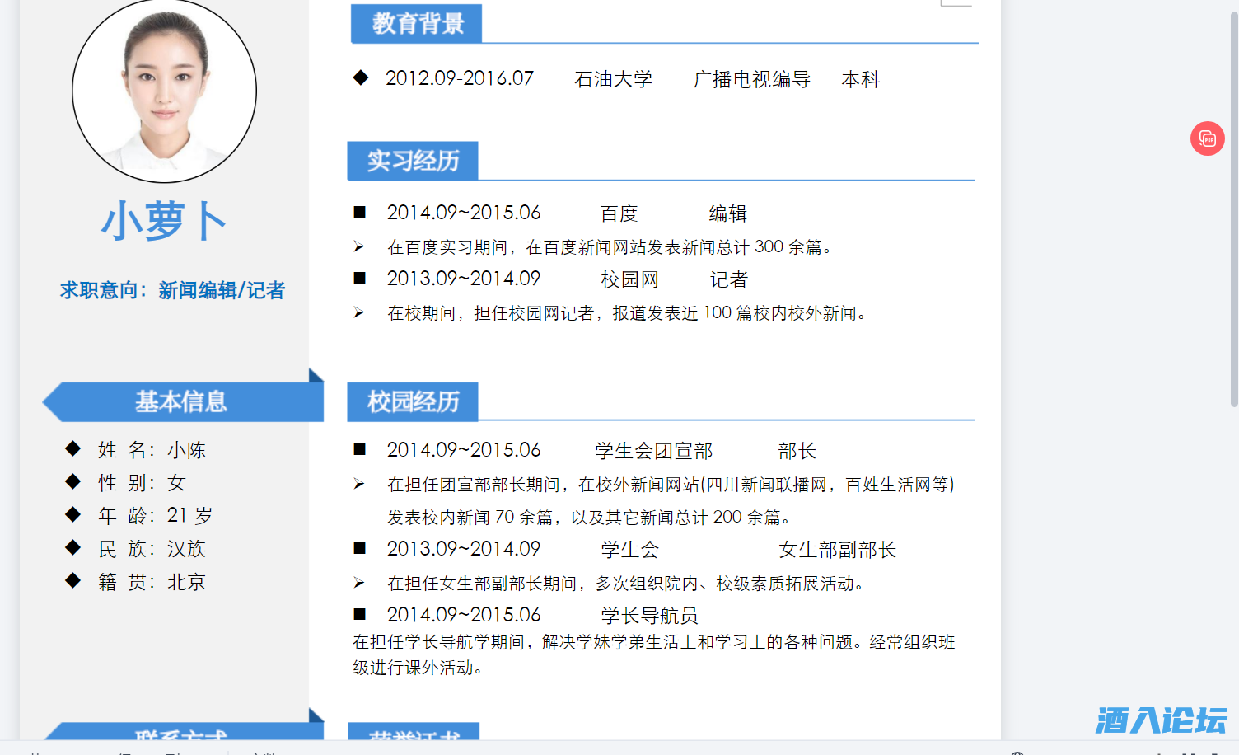The image size is (1239, 755).
Task: Click the diamond bullet beside 姓名
Action: point(73,448)
